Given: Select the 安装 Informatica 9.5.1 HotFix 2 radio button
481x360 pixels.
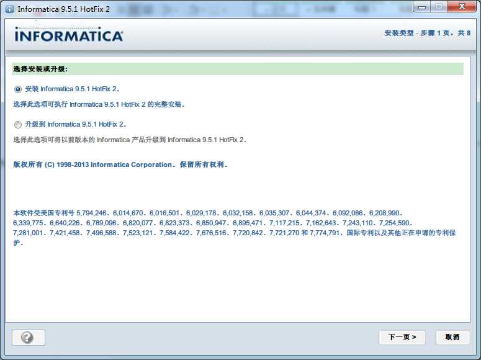Looking at the screenshot, I should tap(18, 89).
